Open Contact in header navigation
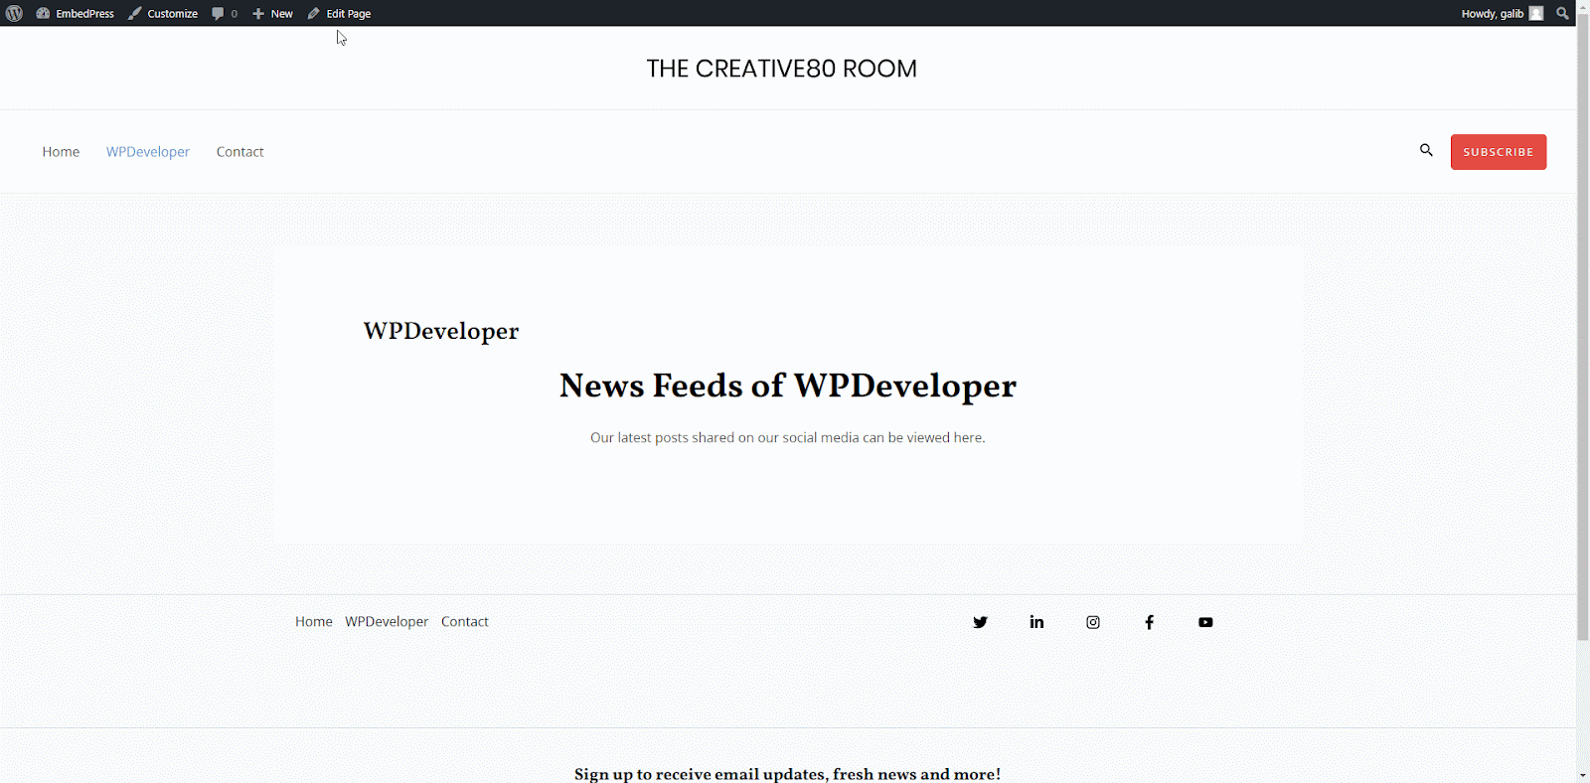The height and width of the screenshot is (783, 1590). (x=239, y=152)
